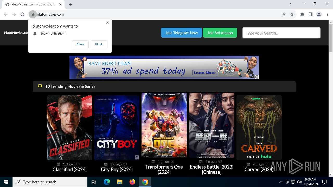Click Endless Battle (2023) [Chinese] title
The height and width of the screenshot is (187, 333).
[212, 169]
